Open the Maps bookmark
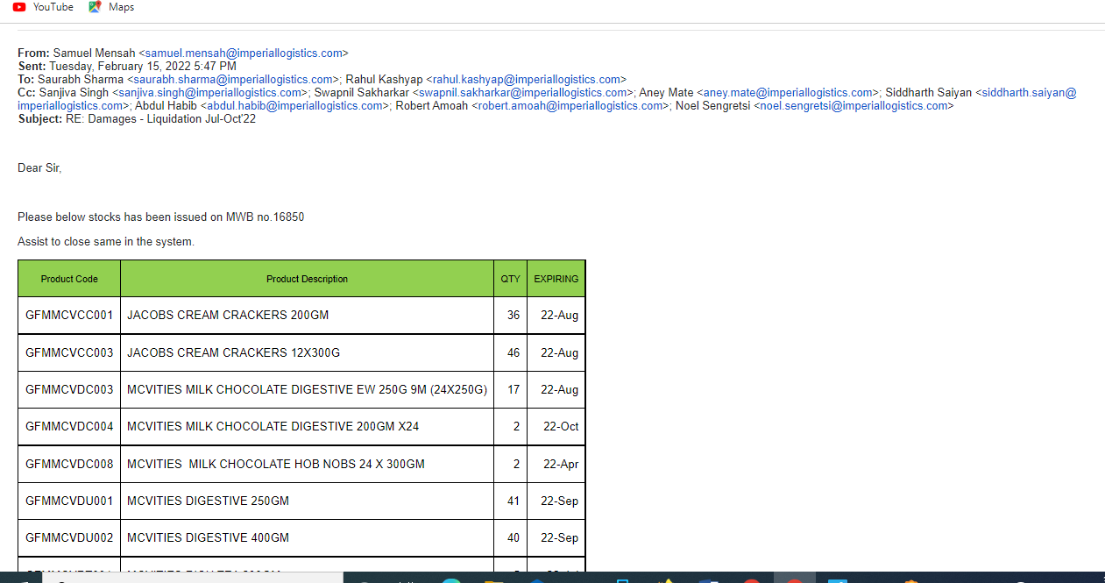Viewport: 1105px width, 583px height. (x=111, y=7)
